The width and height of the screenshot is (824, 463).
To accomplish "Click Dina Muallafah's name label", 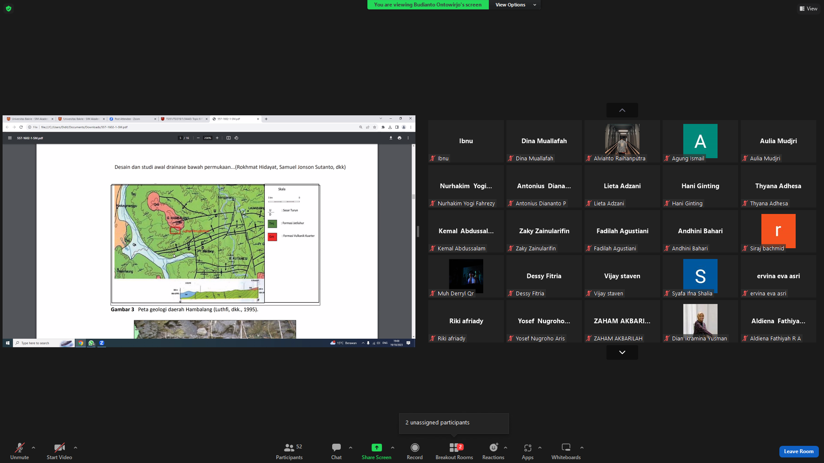I will [534, 159].
